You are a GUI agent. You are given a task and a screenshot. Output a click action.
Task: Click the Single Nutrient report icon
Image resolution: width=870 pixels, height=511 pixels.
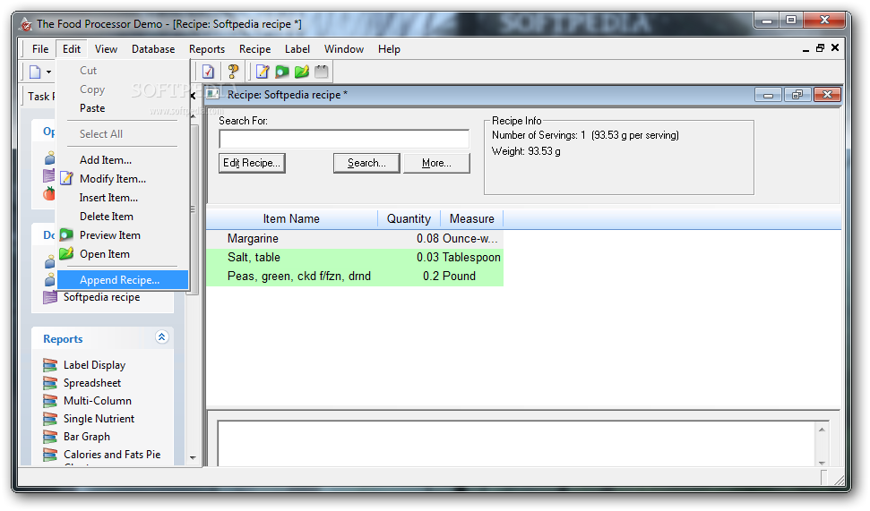point(50,419)
